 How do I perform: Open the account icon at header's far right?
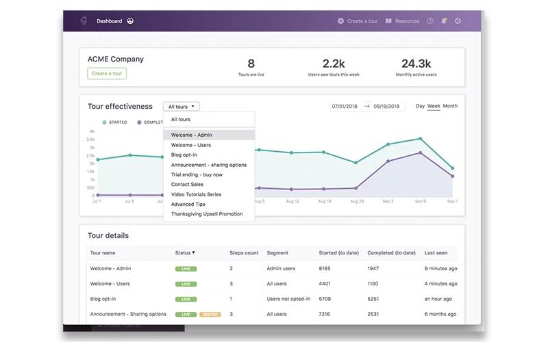(458, 21)
